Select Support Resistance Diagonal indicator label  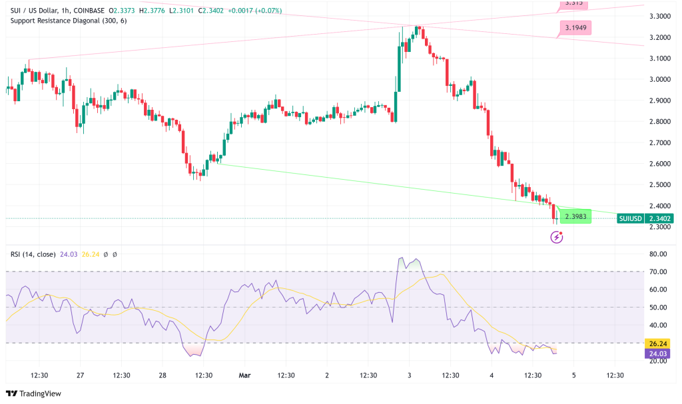click(69, 21)
